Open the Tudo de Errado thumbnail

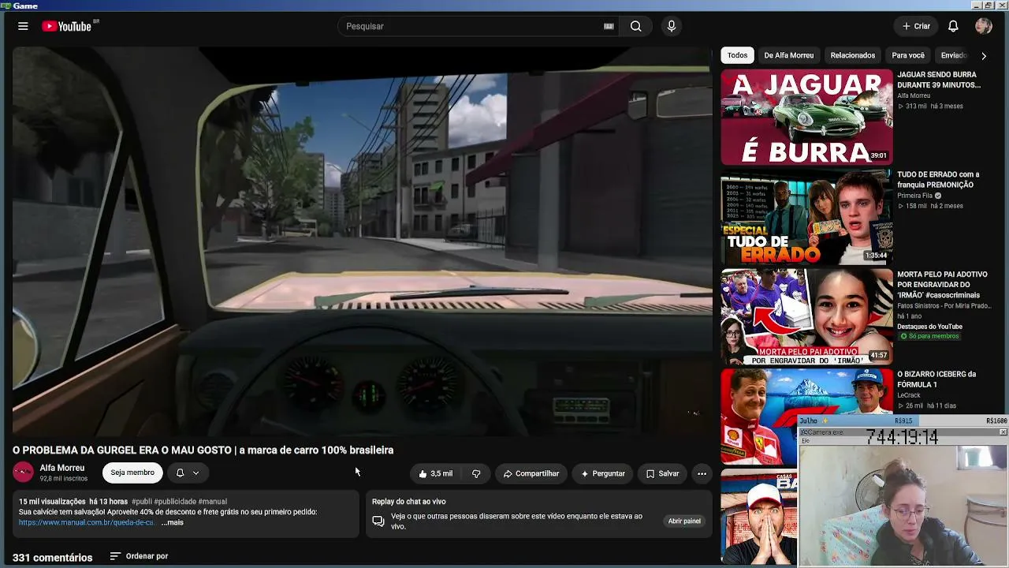806,217
